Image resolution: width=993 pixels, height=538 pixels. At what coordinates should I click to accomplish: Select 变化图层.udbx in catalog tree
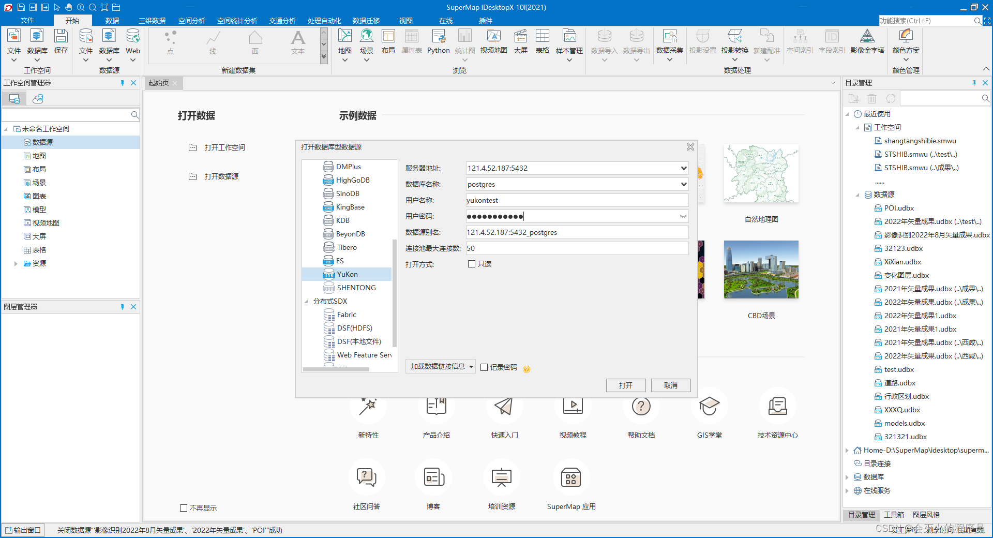pos(906,275)
